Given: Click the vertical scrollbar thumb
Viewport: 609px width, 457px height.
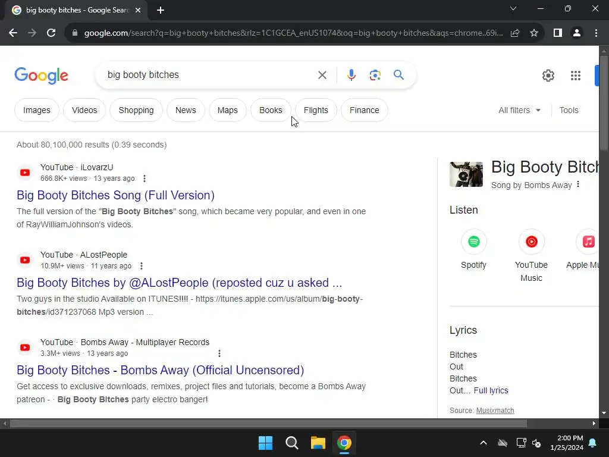Looking at the screenshot, I should coord(604,103).
